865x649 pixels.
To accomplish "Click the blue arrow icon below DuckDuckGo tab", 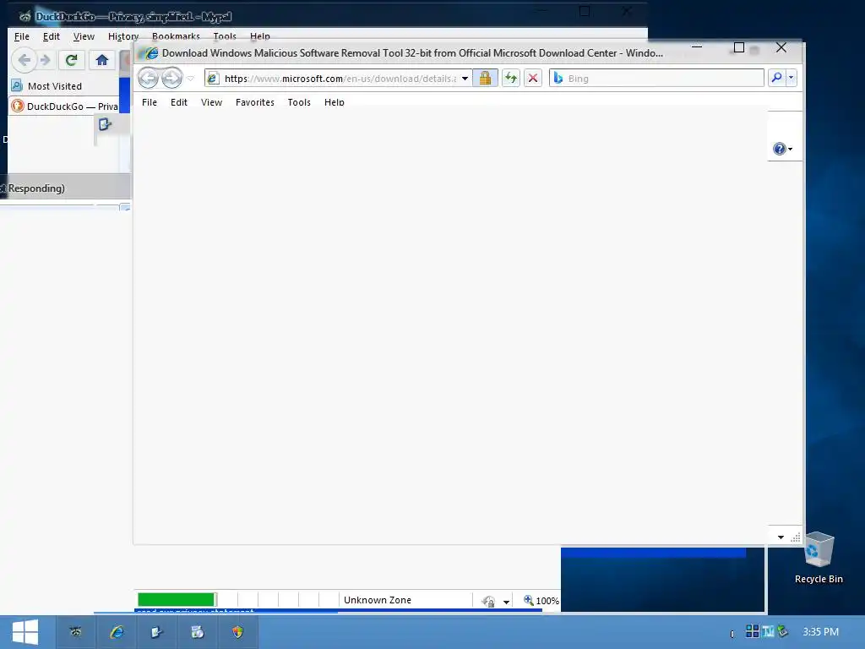I will coord(105,125).
